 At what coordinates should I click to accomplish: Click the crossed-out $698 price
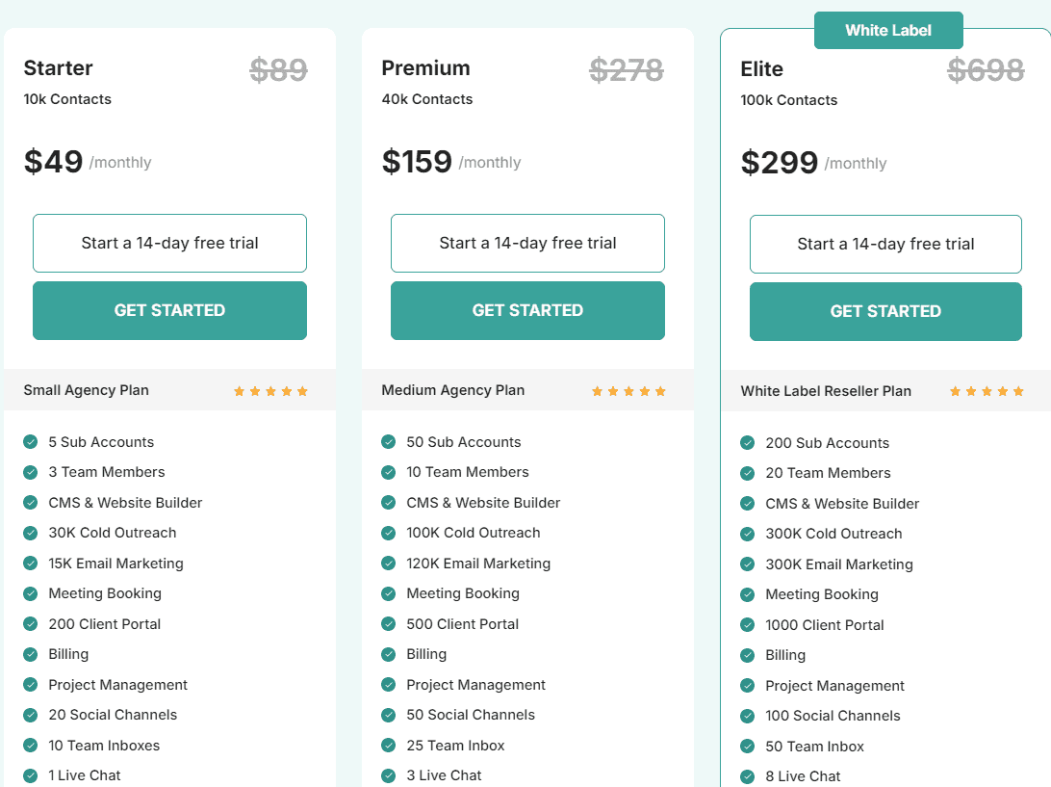point(986,68)
